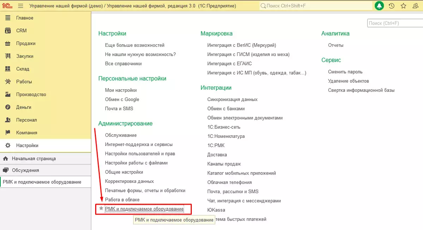
Task: Open Корректировка данных
Action: 129,181
